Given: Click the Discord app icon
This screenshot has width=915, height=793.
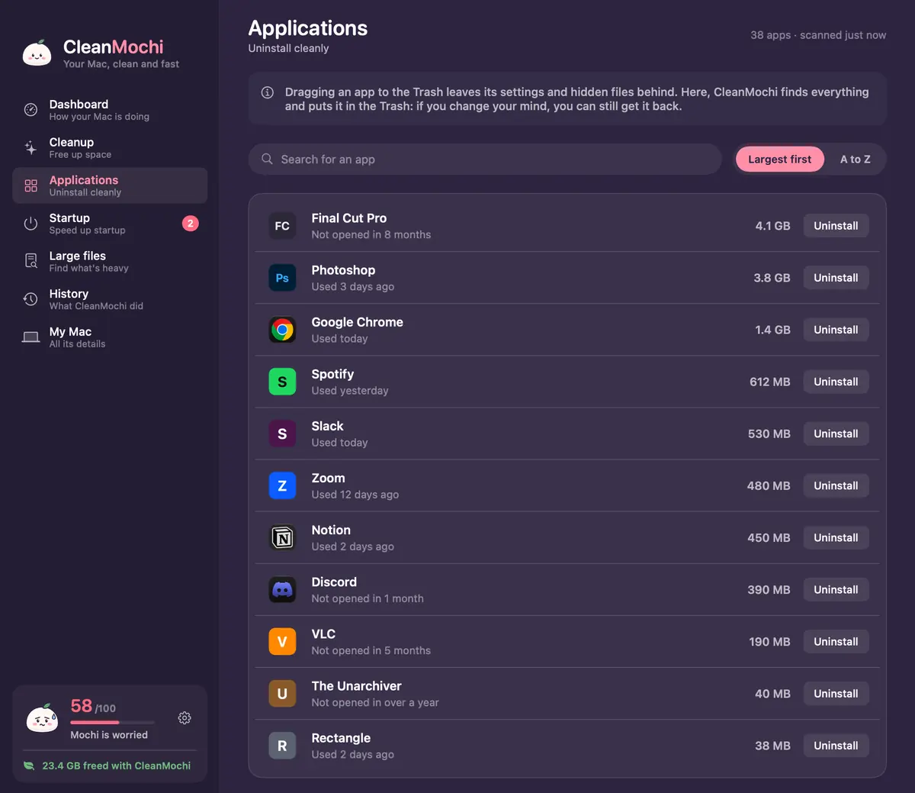Looking at the screenshot, I should click(x=282, y=589).
